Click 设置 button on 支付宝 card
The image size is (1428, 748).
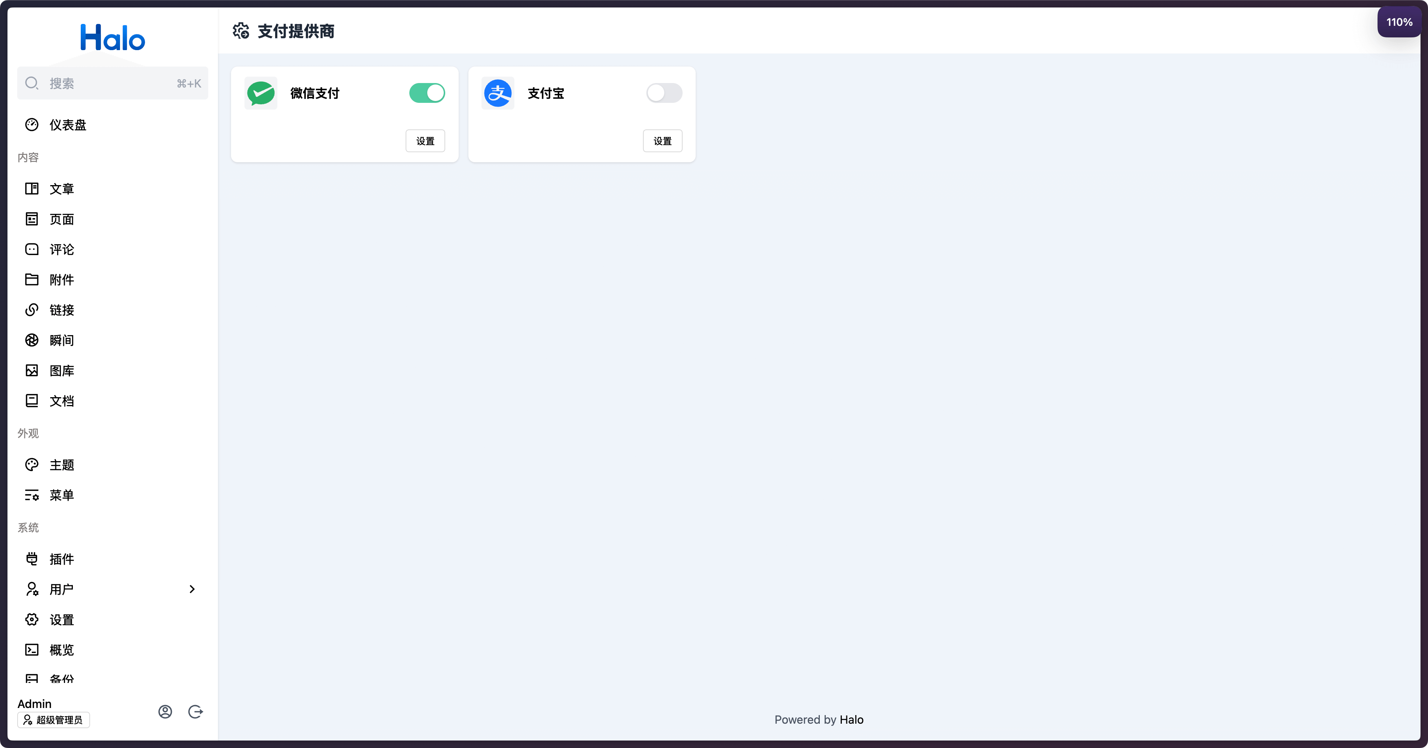coord(662,141)
